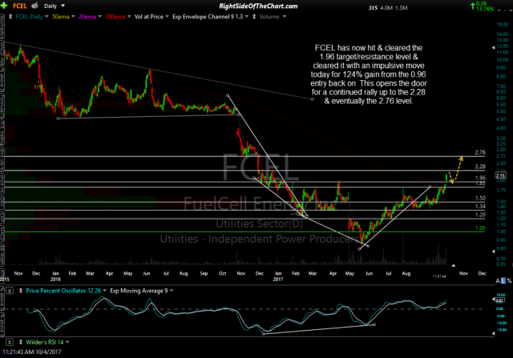Click the triangle marker near 12.00 on price axis
Image resolution: width=513 pixels, height=358 pixels.
(x=494, y=48)
